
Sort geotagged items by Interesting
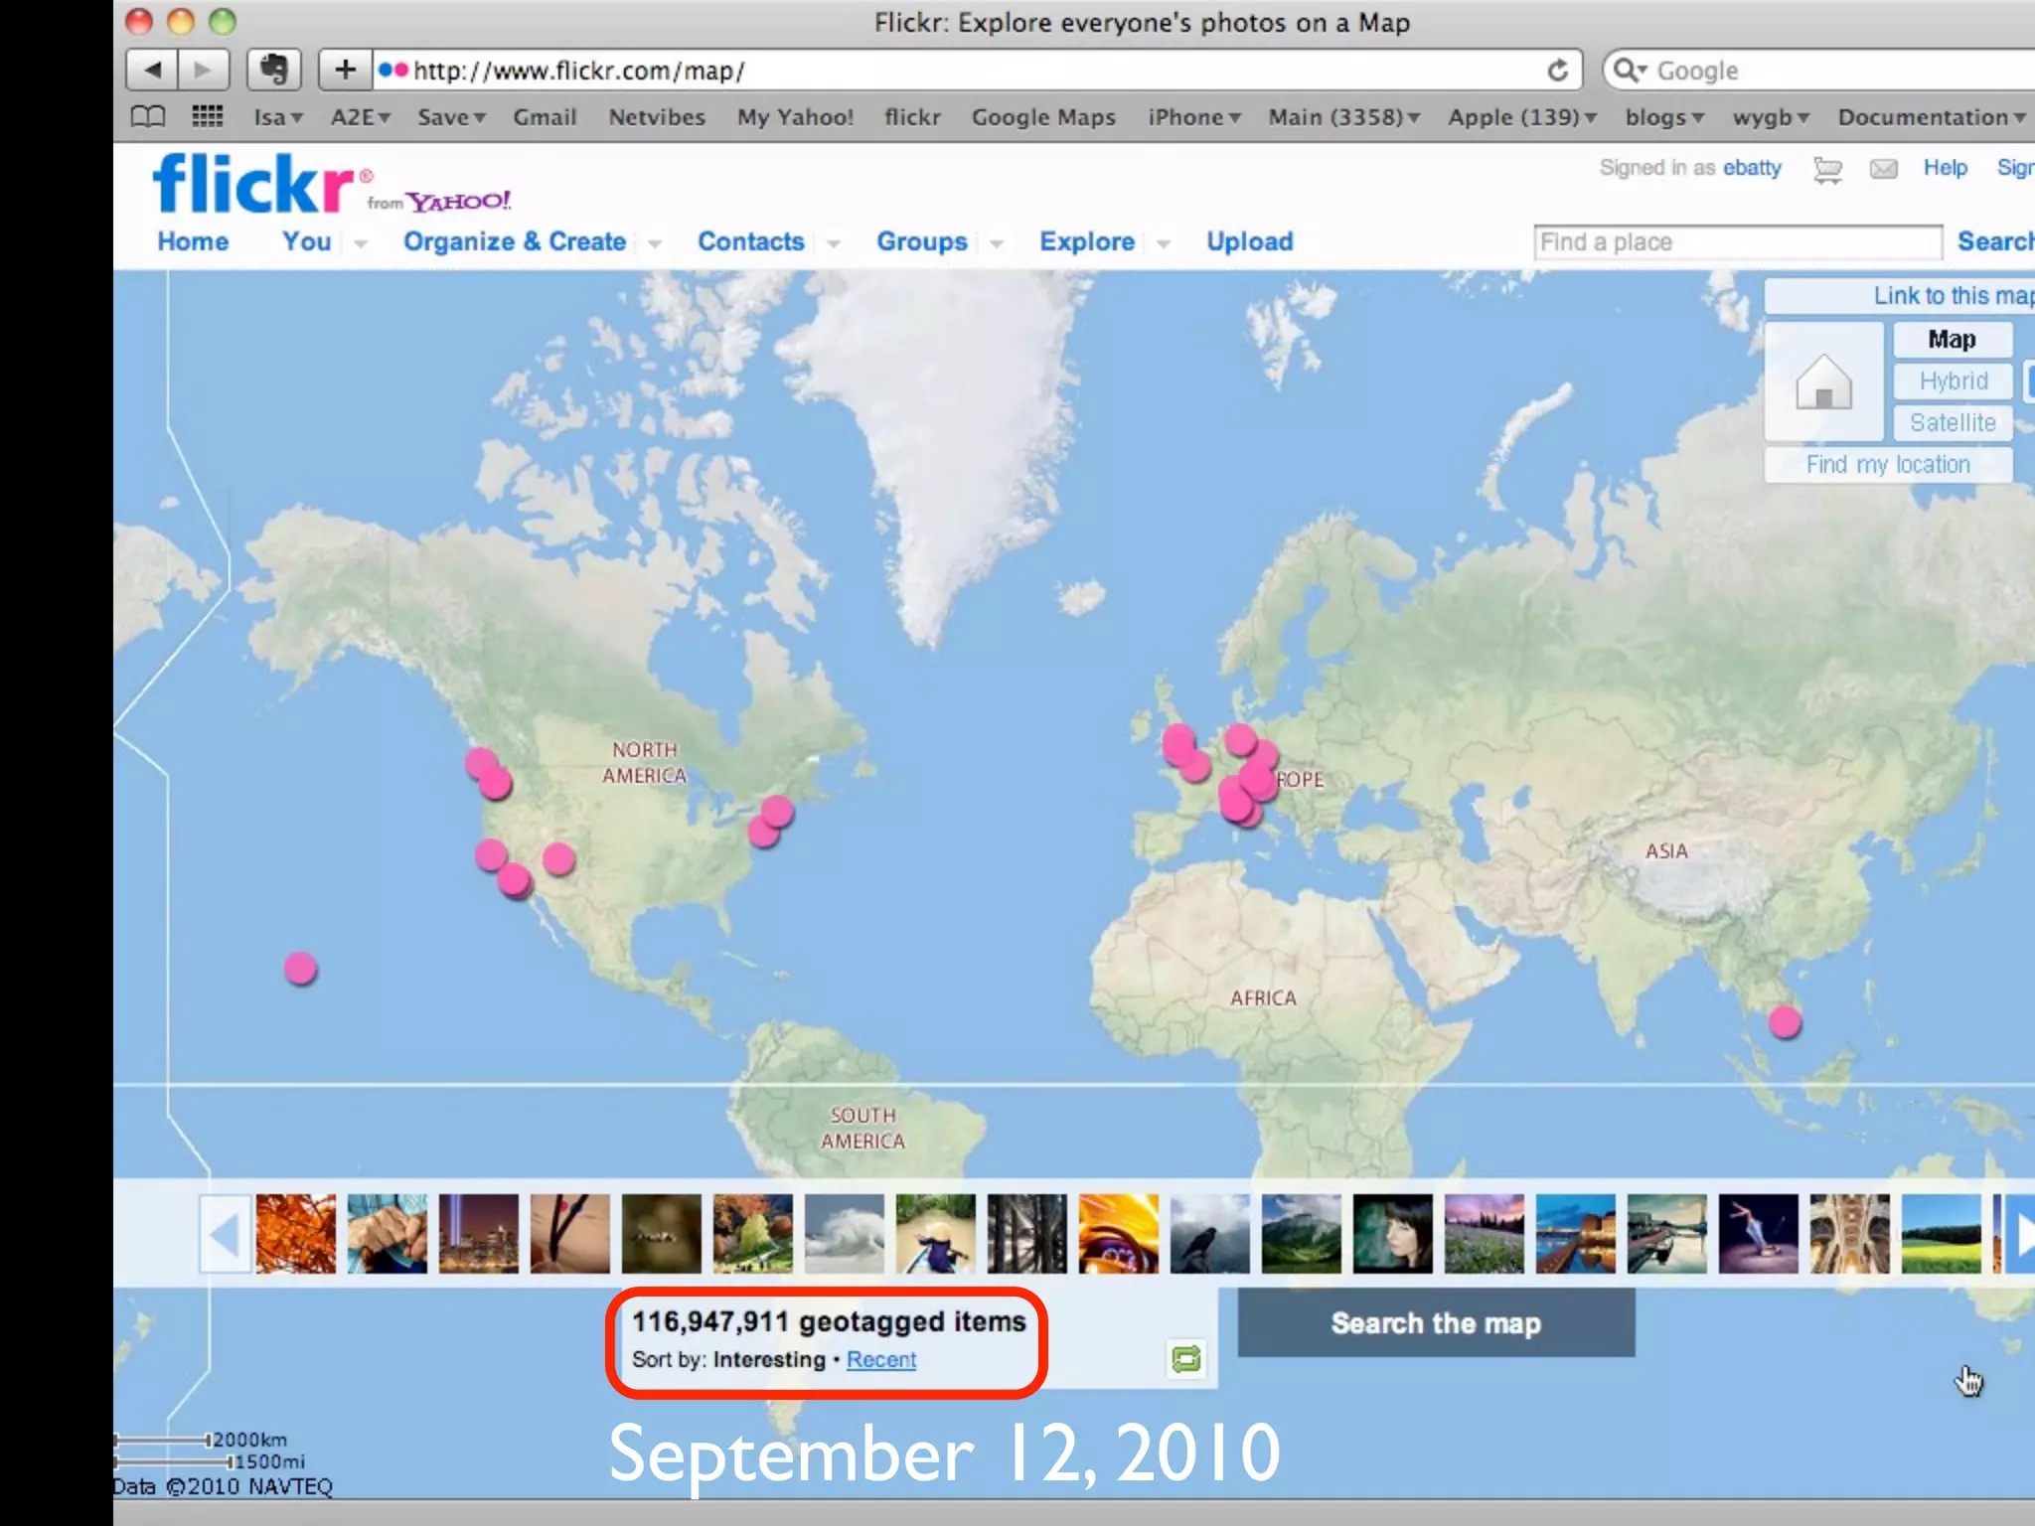coord(769,1359)
